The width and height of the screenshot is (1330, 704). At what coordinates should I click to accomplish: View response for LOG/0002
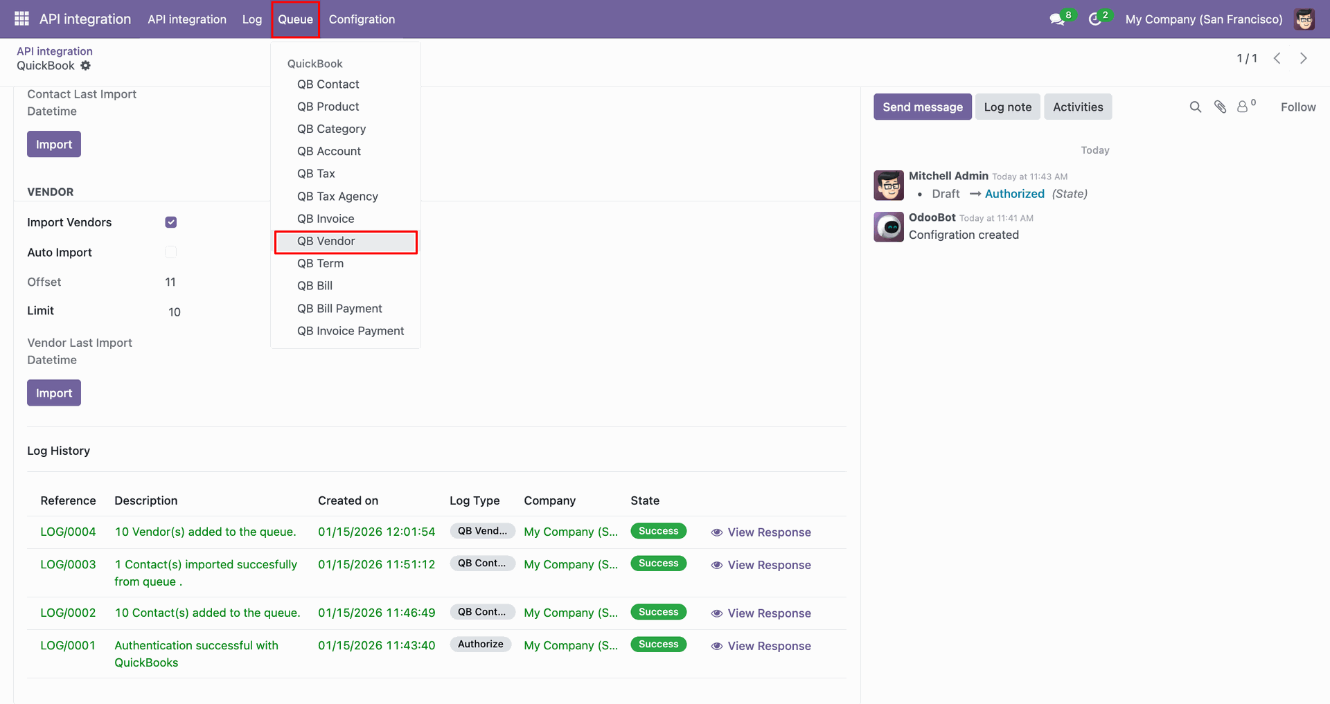(x=761, y=613)
